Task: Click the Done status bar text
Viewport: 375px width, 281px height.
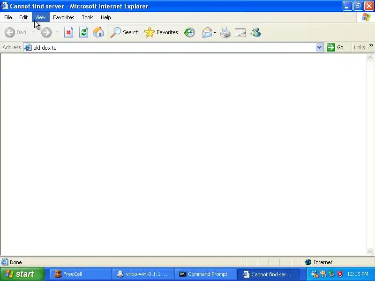Action: pyautogui.click(x=16, y=262)
